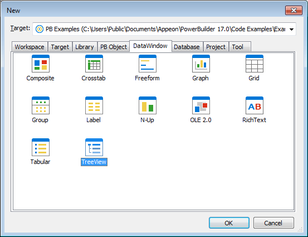Viewport: 308px width, 237px height.
Task: Click the Composite label text
Action: [x=40, y=78]
